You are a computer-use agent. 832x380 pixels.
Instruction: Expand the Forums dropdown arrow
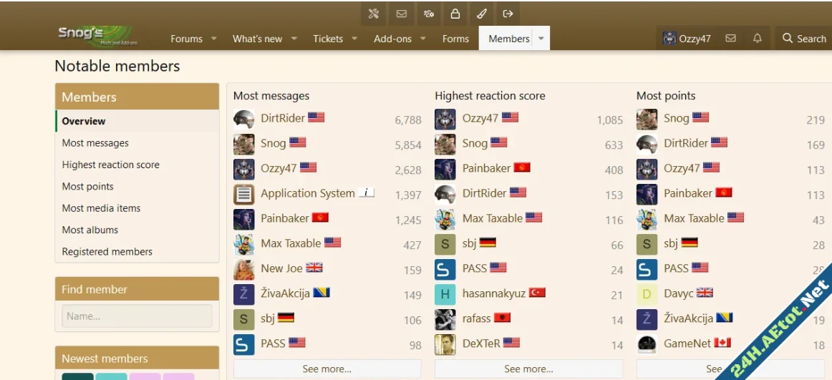[x=213, y=39]
